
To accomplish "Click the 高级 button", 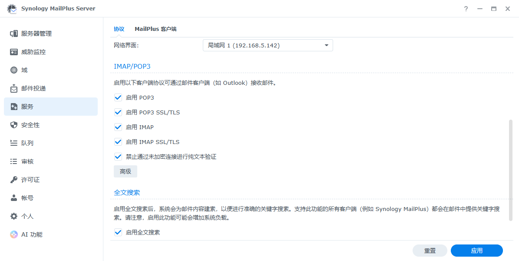I will coord(126,171).
